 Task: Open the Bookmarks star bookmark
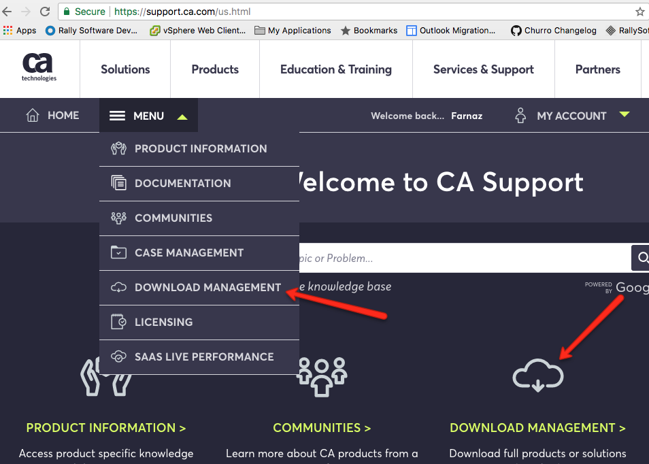pos(369,30)
